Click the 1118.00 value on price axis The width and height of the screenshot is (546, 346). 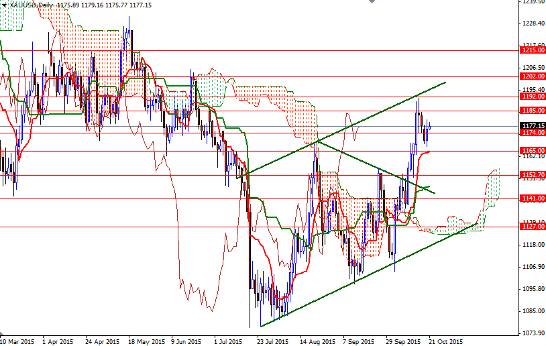(533, 245)
